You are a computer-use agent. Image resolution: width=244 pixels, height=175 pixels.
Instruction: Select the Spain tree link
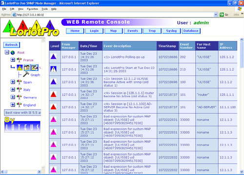pyautogui.click(x=27, y=82)
